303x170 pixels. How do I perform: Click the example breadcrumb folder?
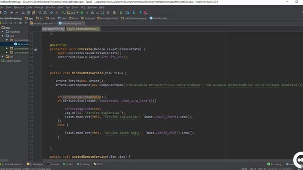click(88, 18)
